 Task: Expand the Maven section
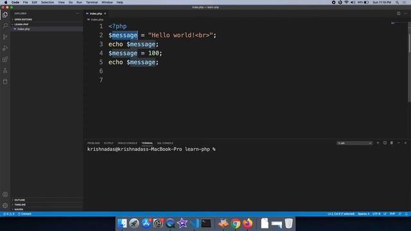coord(19,209)
